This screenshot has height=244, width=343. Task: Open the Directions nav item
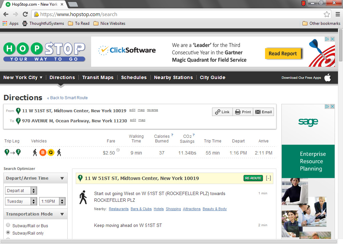62,77
